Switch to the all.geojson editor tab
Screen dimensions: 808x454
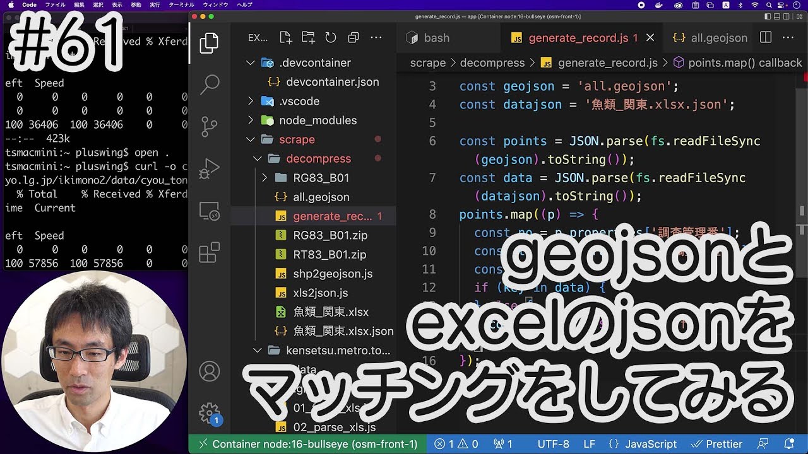click(710, 38)
